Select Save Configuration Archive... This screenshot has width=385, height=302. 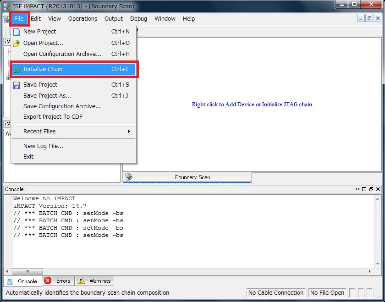click(x=74, y=106)
